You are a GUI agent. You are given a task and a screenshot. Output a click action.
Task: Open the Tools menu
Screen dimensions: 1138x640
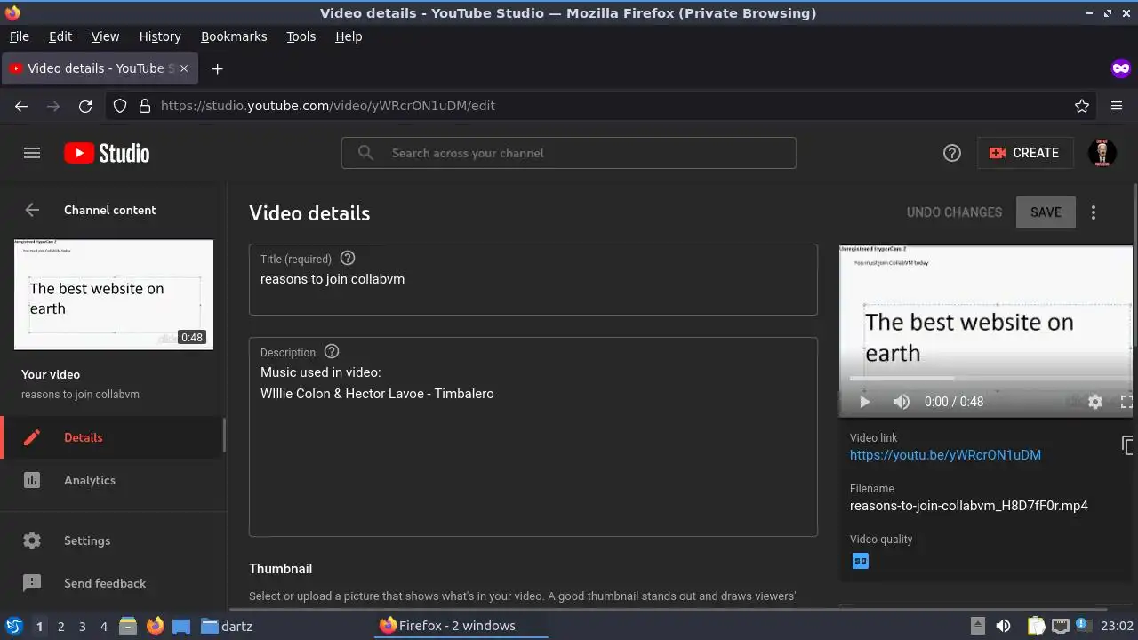point(301,36)
